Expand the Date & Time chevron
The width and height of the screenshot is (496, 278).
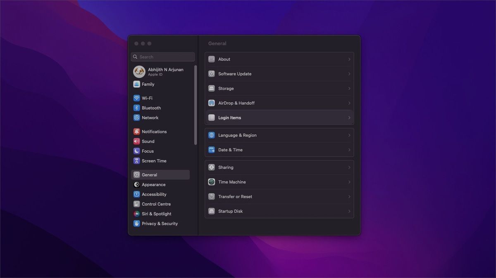pos(349,150)
